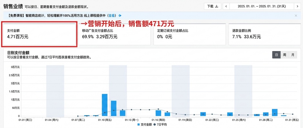Select the 支付金额 summary card
303x128 pixels.
pos(39,34)
